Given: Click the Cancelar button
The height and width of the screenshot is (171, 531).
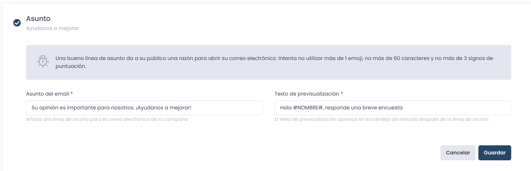Looking at the screenshot, I should 458,153.
